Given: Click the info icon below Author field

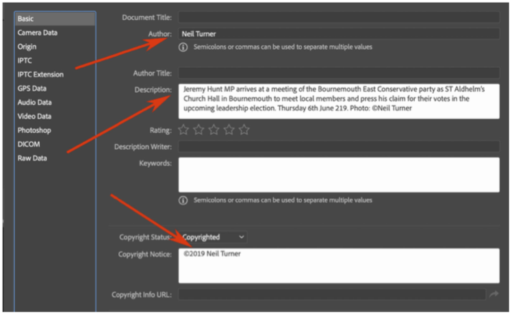Looking at the screenshot, I should pyautogui.click(x=183, y=47).
